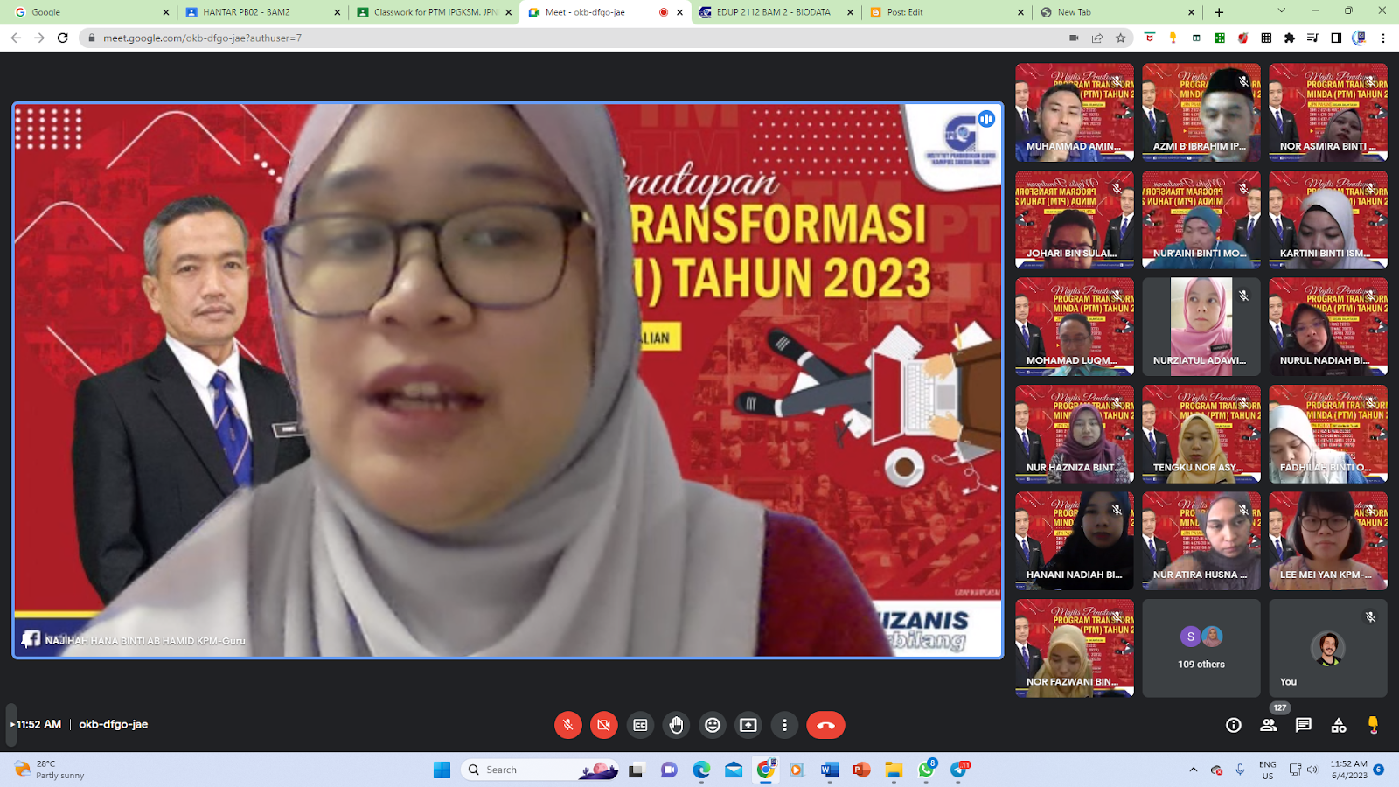
Task: Select the MUHAMMAD AMIN participant tile
Action: [x=1075, y=112]
